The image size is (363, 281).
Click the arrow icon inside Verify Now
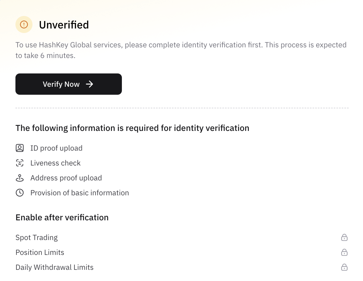(x=89, y=84)
